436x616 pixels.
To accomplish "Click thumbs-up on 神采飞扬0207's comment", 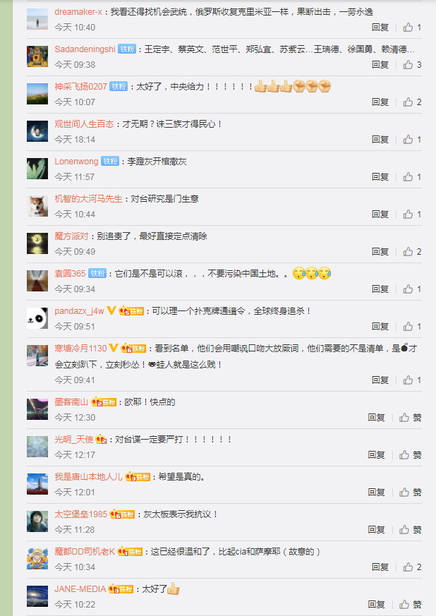I will click(x=411, y=102).
